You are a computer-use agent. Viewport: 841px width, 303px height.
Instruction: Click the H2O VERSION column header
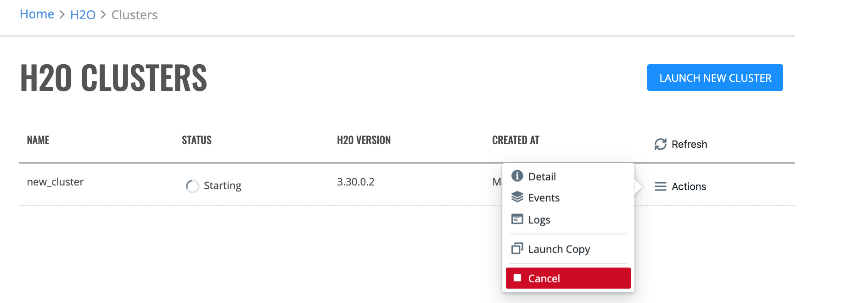(x=364, y=140)
